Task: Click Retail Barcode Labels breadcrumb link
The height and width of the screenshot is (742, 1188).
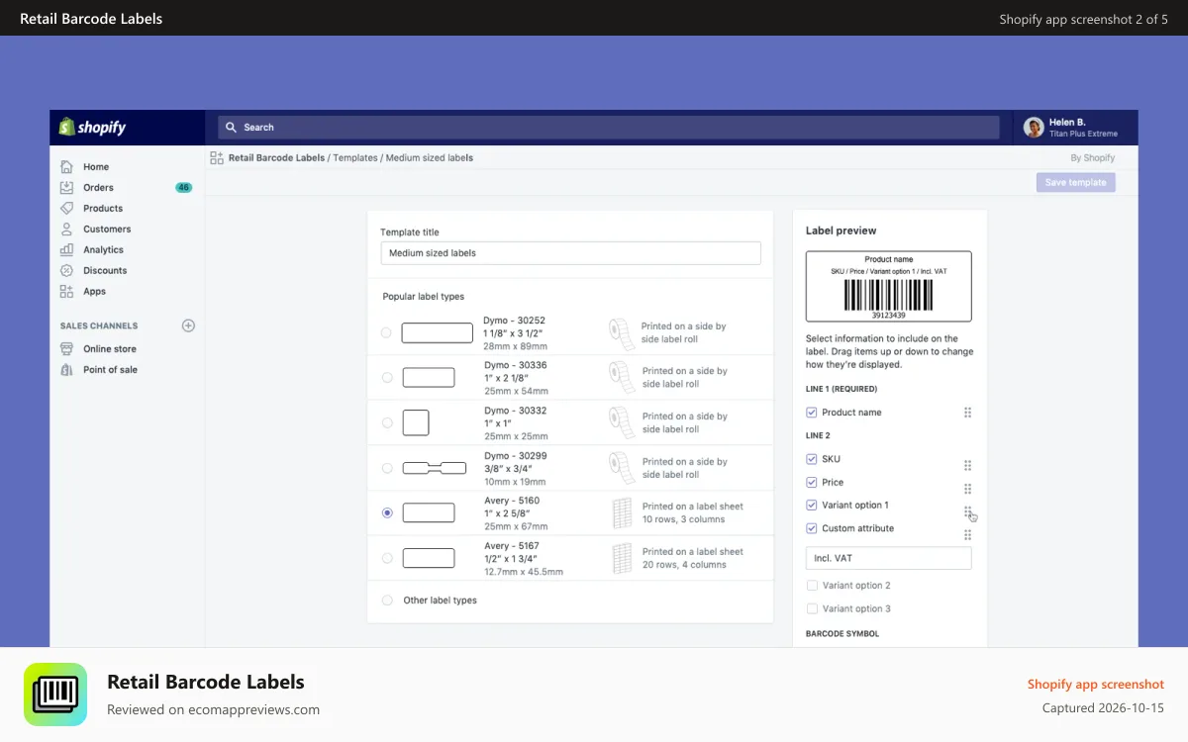Action: (276, 157)
